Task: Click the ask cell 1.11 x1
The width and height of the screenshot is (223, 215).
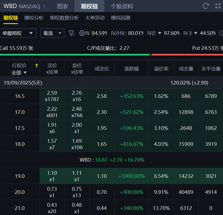Action: tap(77, 176)
